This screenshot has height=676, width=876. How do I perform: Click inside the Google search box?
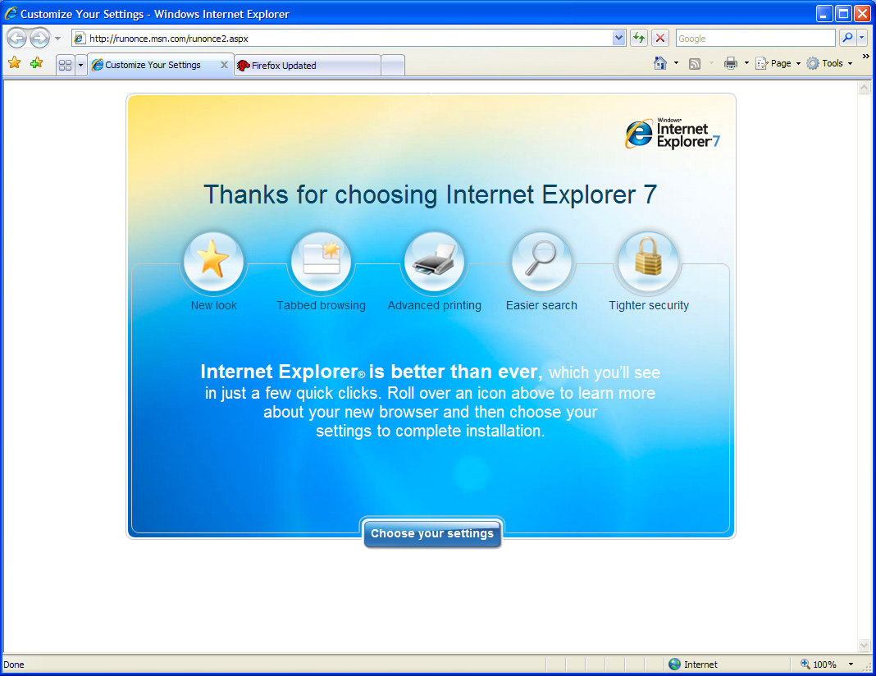pyautogui.click(x=755, y=38)
